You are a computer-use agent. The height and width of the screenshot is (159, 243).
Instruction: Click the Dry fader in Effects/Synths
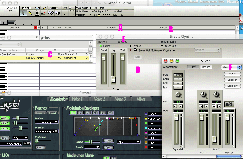click(113, 79)
